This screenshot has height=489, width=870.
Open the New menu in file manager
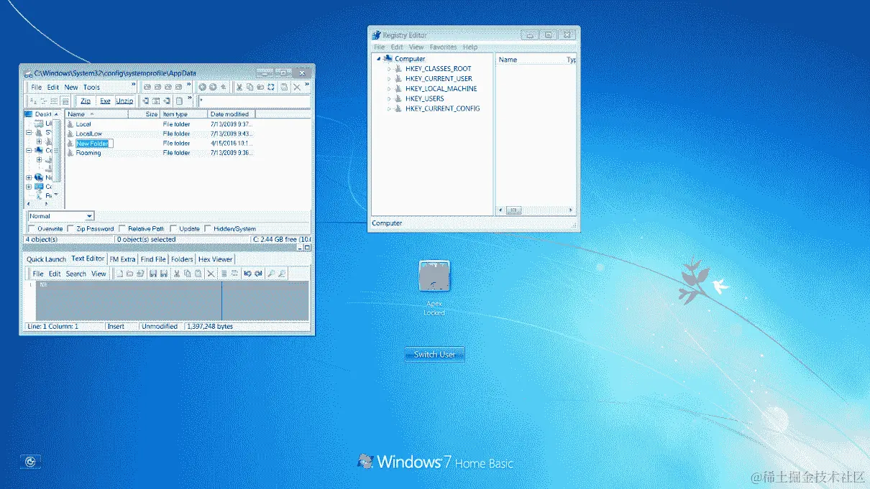coord(71,88)
